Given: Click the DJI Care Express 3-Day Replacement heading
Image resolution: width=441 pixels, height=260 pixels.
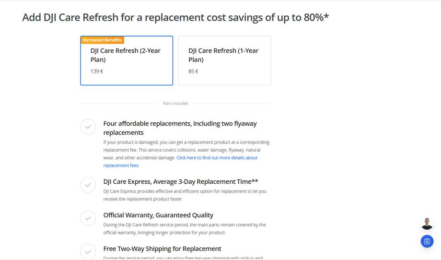Looking at the screenshot, I should tap(181, 181).
